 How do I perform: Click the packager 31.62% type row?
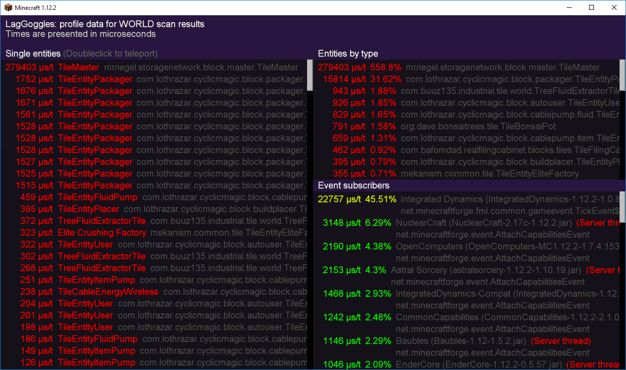point(467,79)
